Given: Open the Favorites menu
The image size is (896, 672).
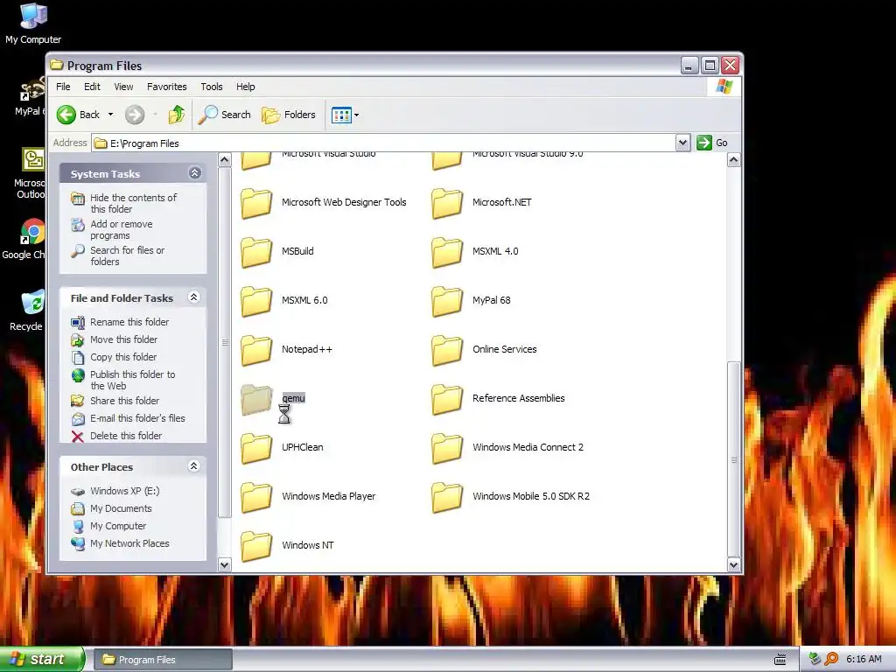Looking at the screenshot, I should click(x=167, y=87).
